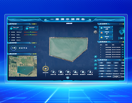Click the round laptop icon at bottom center
The image size is (132, 103).
(68, 78)
